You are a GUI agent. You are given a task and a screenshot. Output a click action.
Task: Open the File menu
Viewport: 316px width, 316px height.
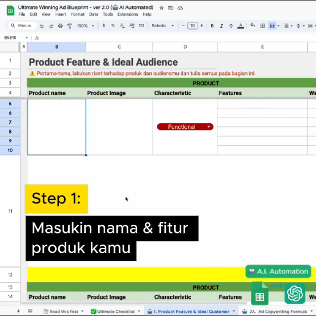(x=22, y=14)
